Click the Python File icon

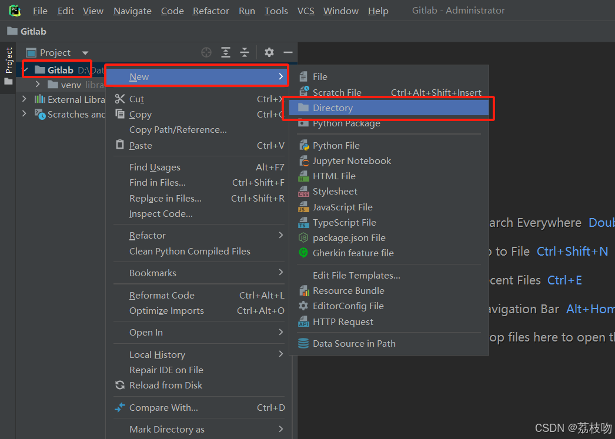point(304,145)
